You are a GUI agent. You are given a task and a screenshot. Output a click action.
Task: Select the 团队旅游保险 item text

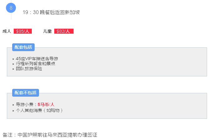pos(29,69)
